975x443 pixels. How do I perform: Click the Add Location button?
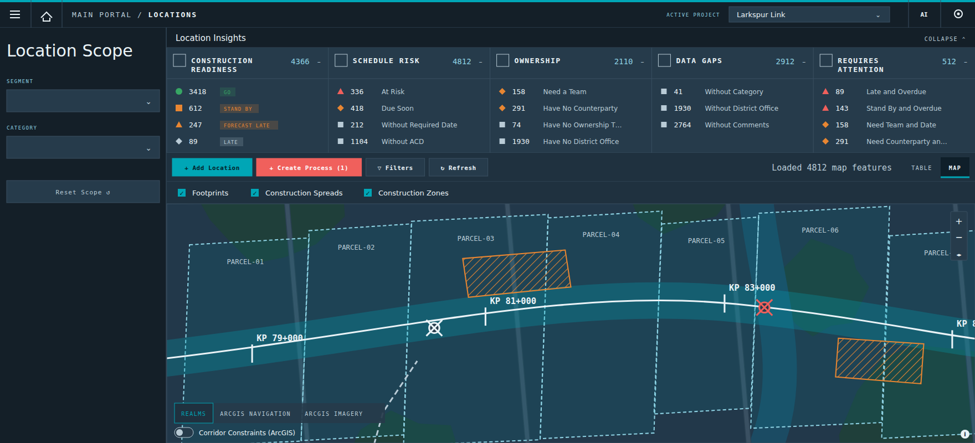(212, 167)
